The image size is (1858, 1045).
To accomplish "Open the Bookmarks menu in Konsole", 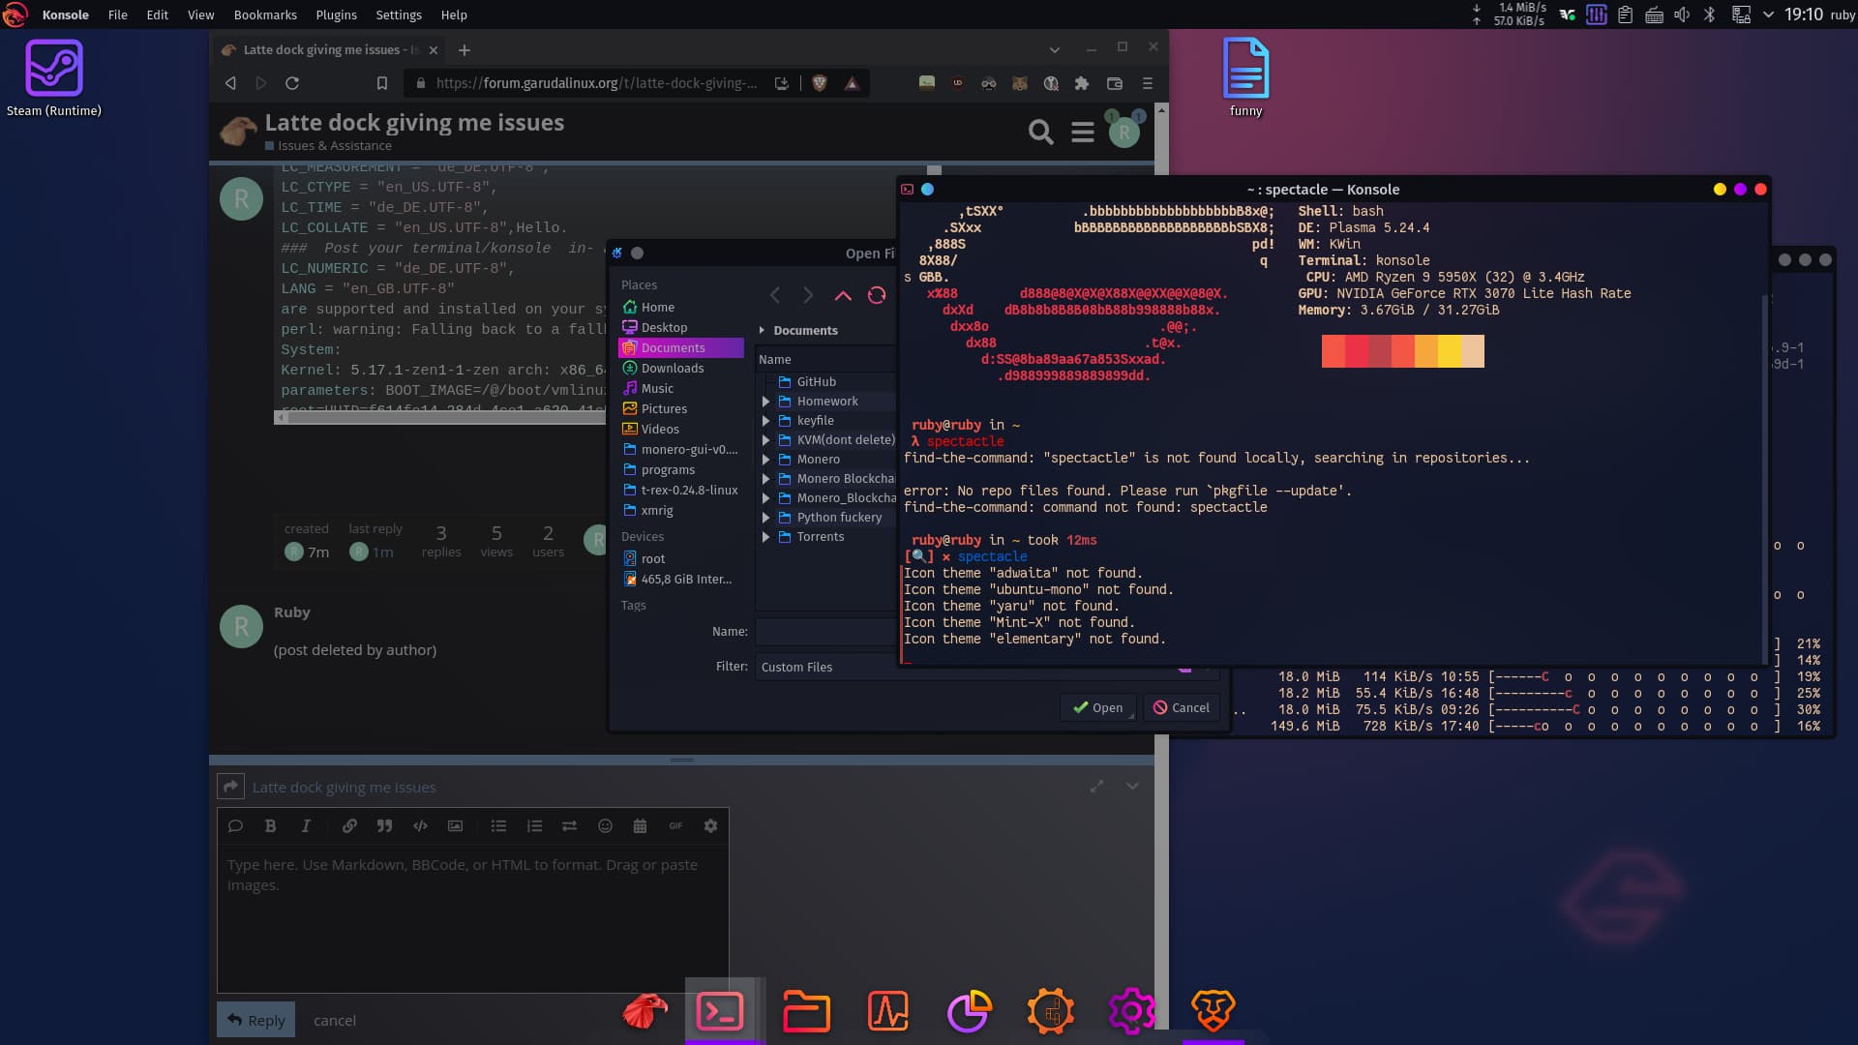I will coord(264,15).
